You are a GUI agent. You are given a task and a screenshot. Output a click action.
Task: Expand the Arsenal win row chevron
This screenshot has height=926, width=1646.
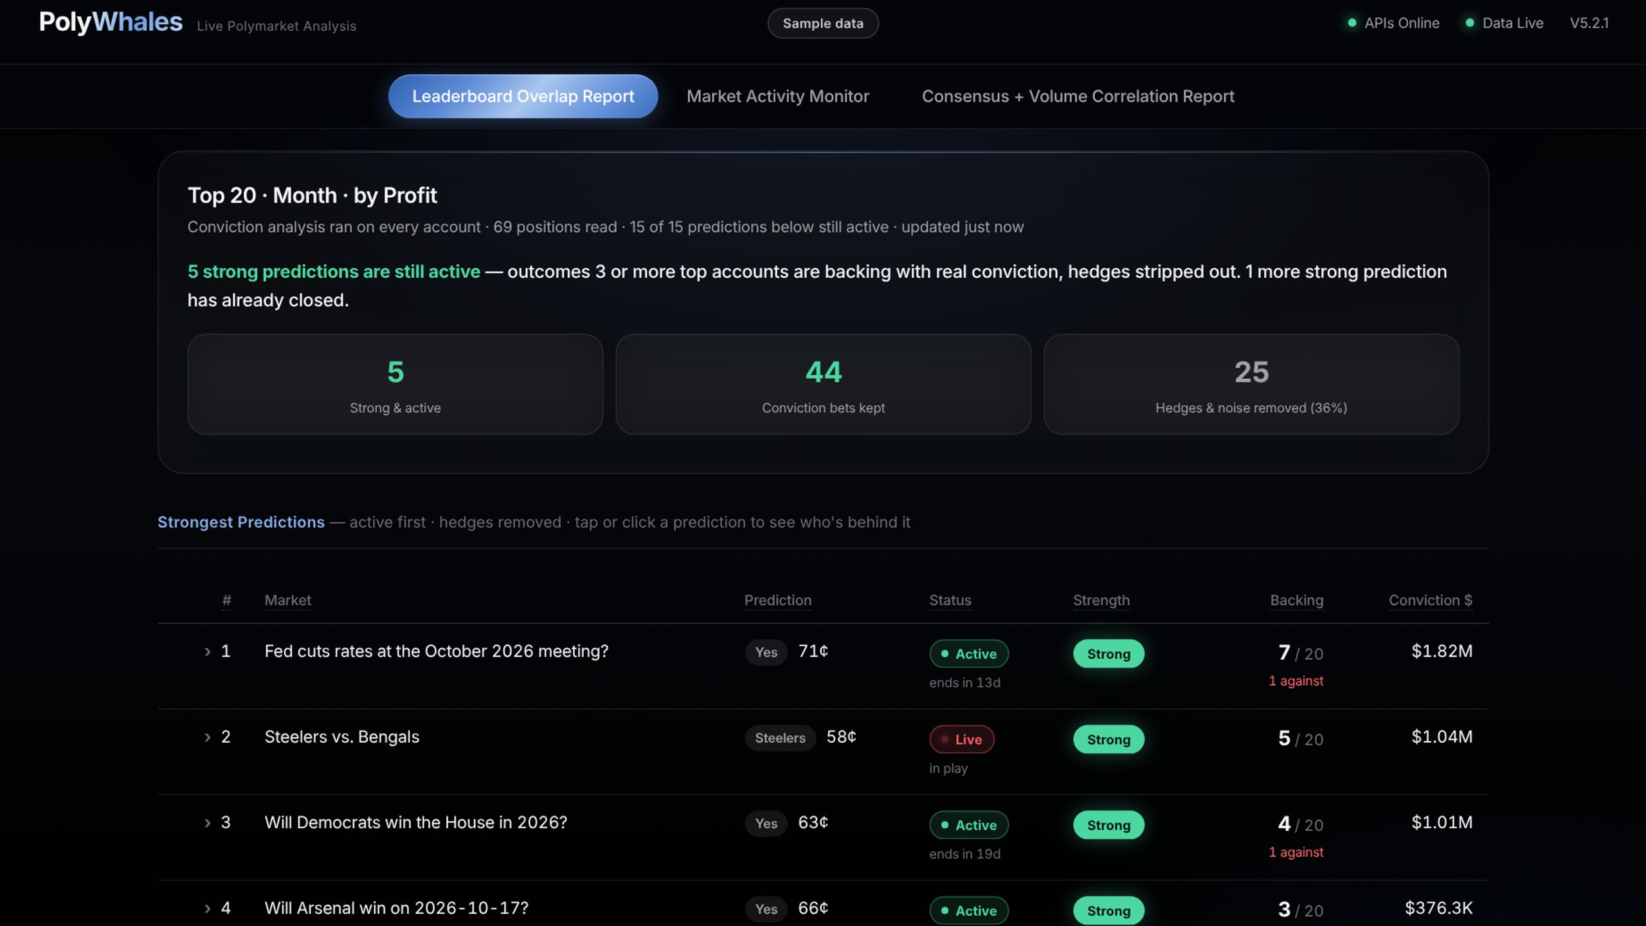click(x=207, y=908)
